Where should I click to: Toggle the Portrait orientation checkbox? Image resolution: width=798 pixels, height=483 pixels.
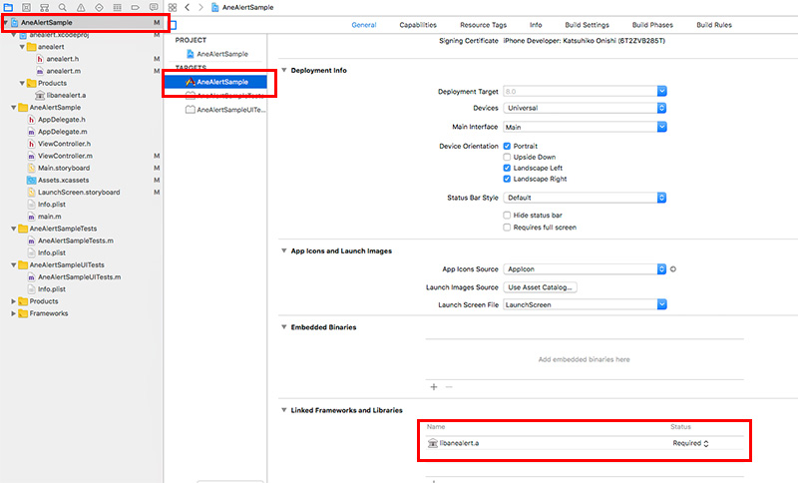(x=507, y=146)
